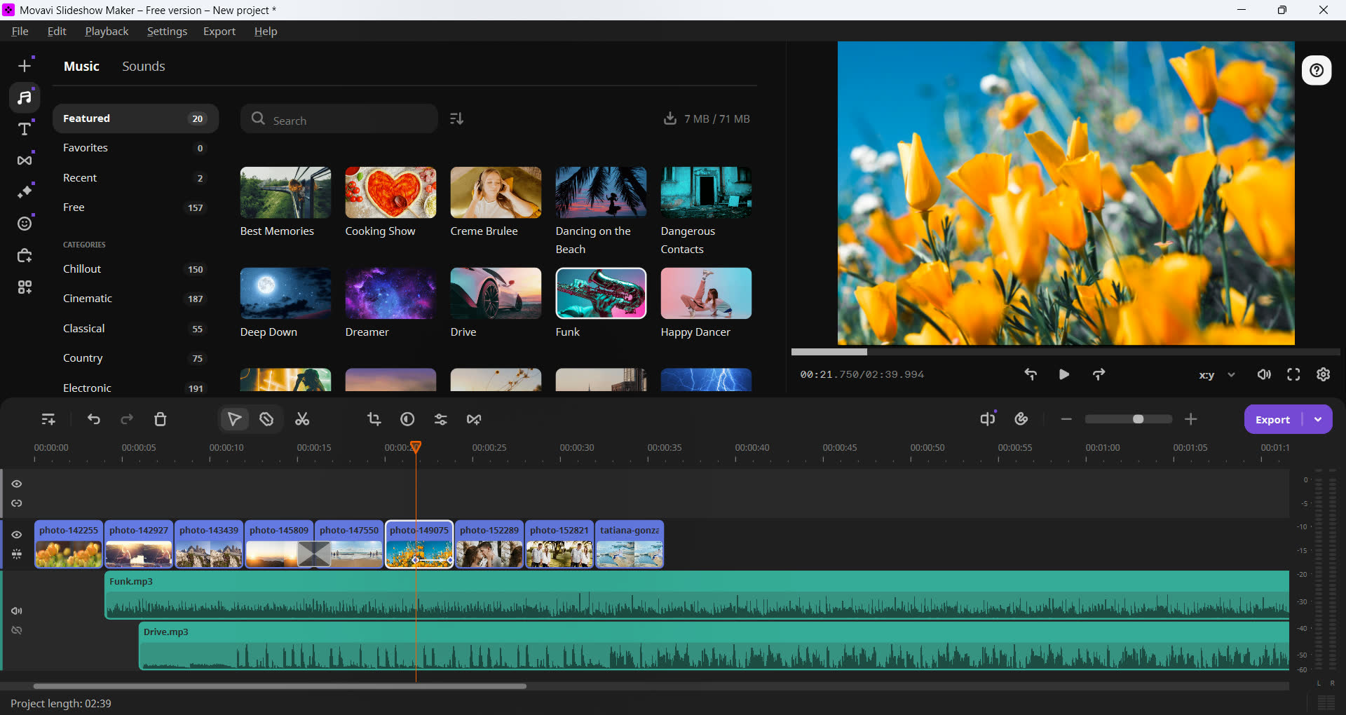The width and height of the screenshot is (1346, 715).
Task: Undo the last timeline action
Action: (x=93, y=419)
